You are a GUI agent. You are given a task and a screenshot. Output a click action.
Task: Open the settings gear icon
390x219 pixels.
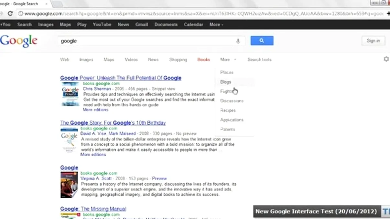[x=386, y=59]
